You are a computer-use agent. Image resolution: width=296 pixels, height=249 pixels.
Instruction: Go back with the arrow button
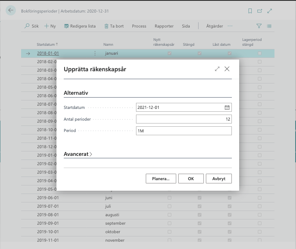11,11
